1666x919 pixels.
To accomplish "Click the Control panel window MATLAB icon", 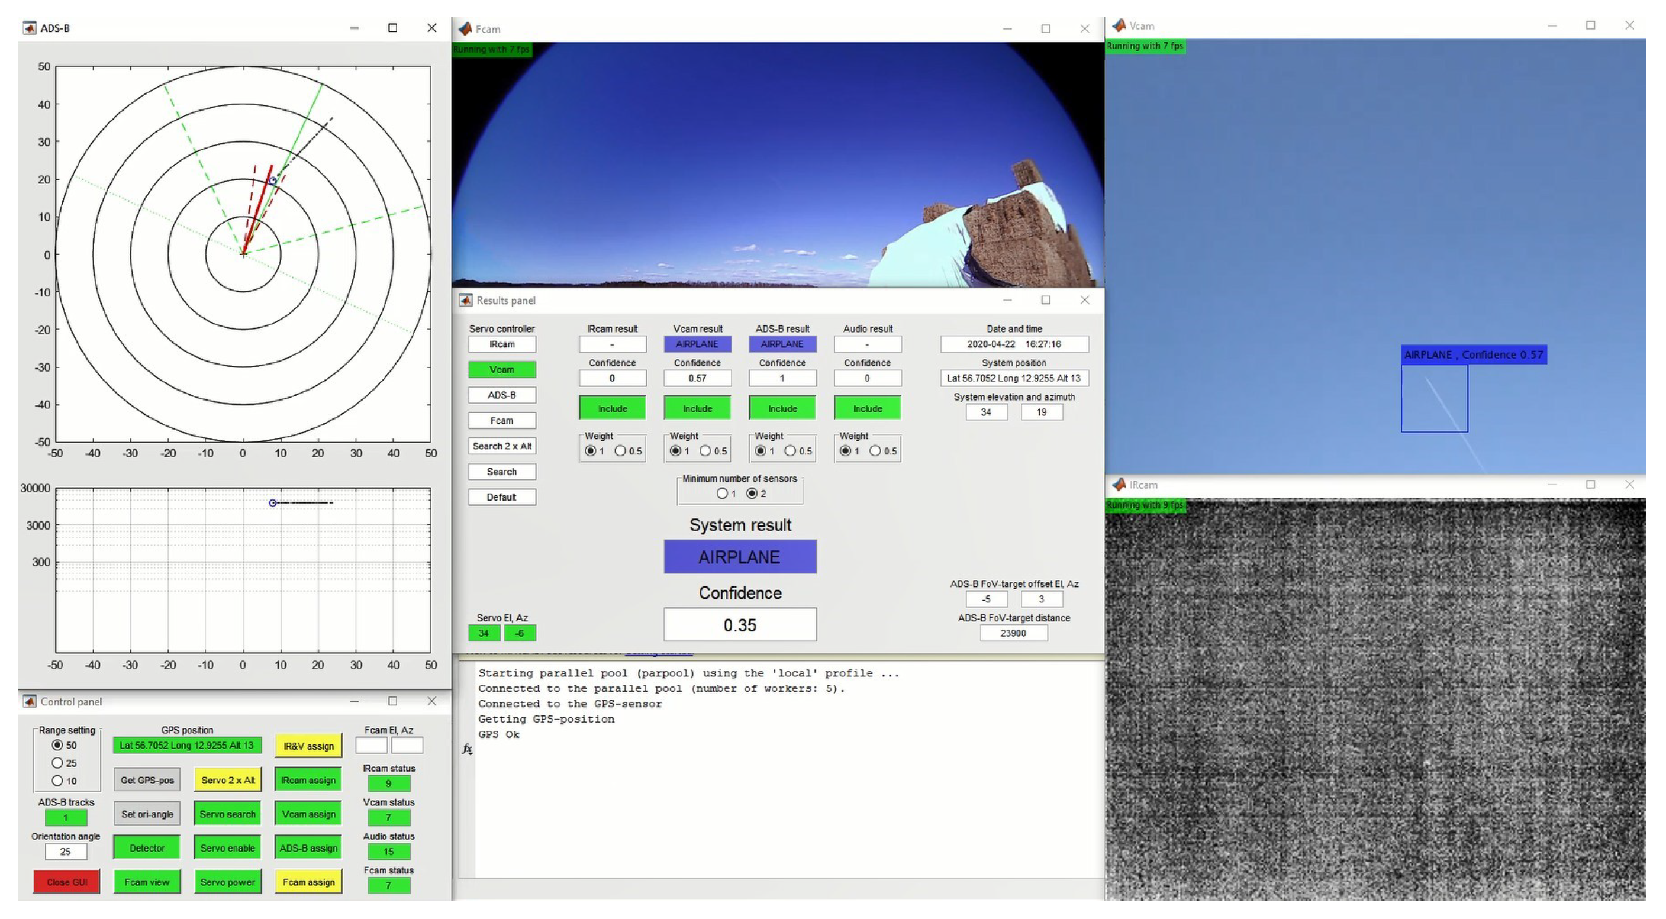I will click(29, 702).
